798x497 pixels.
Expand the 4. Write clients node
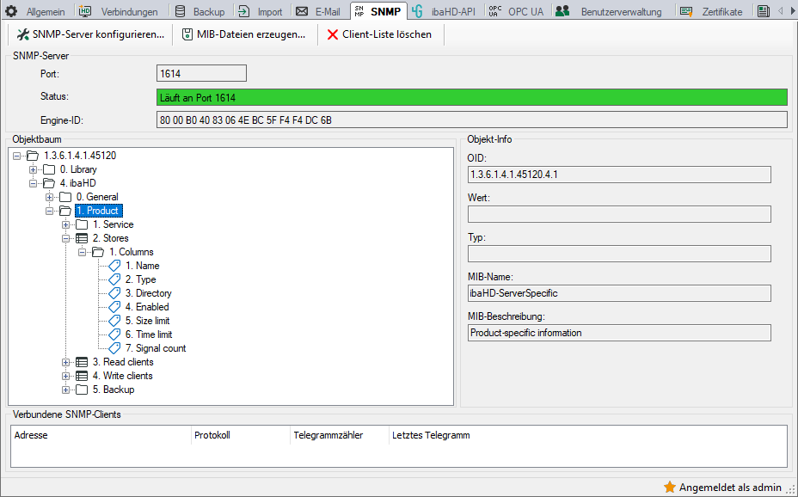coord(65,376)
